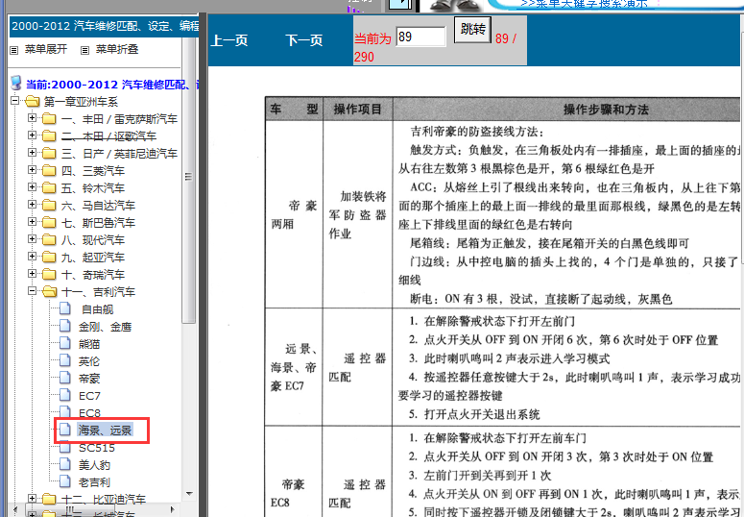Open the SC515 tree entry
This screenshot has height=517, width=744.
coord(97,448)
